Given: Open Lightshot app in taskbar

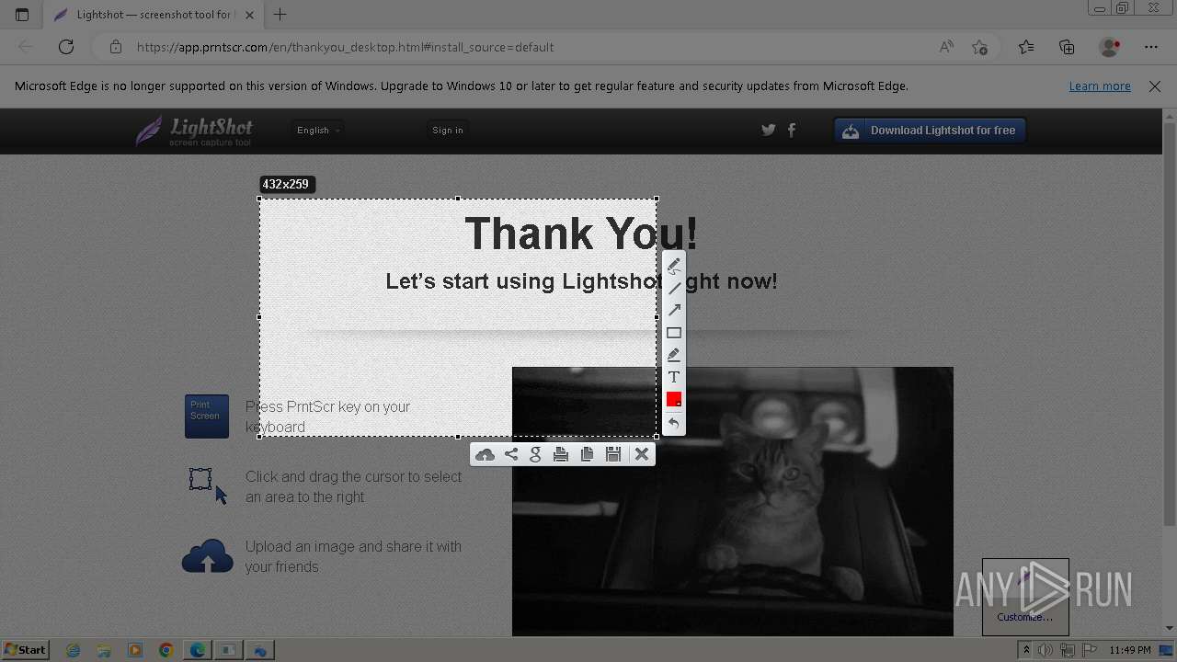Looking at the screenshot, I should click(259, 650).
